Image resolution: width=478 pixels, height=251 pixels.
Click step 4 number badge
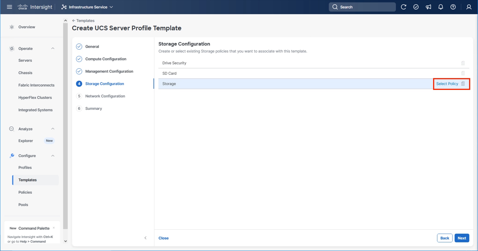point(79,84)
